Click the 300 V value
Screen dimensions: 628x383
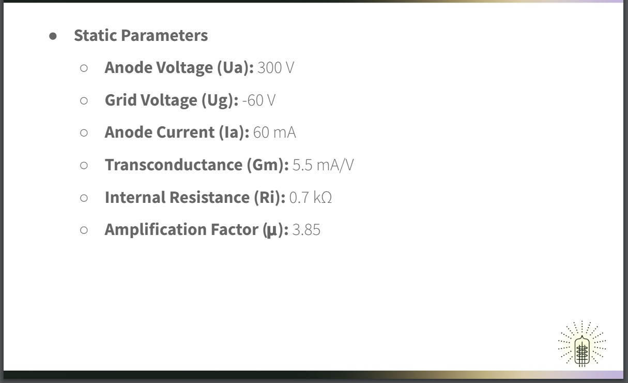coord(275,68)
